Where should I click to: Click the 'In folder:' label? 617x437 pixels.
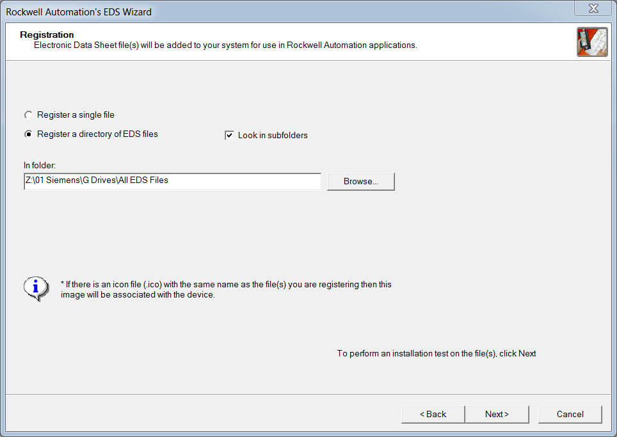(40, 166)
